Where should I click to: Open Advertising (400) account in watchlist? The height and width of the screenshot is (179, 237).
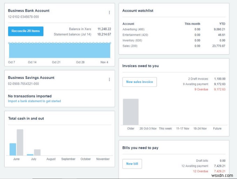pyautogui.click(x=133, y=29)
